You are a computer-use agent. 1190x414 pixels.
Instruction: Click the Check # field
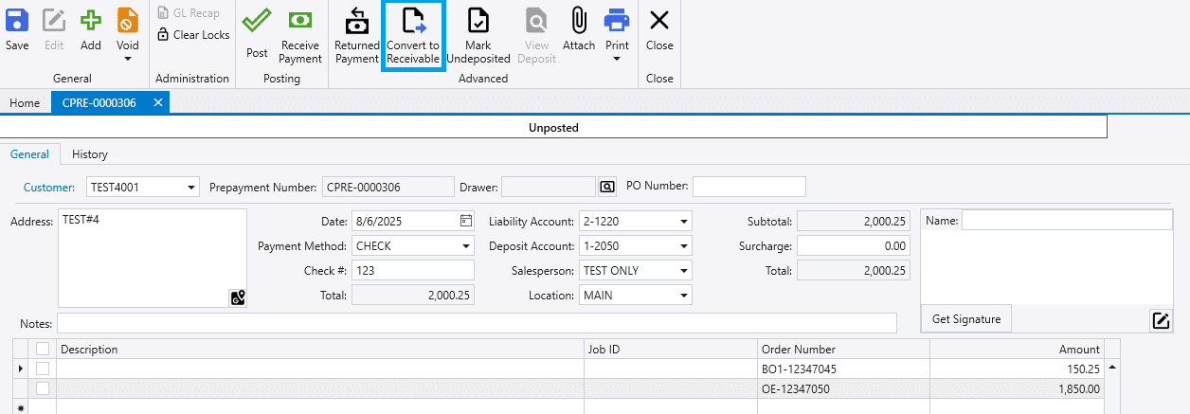(x=413, y=270)
